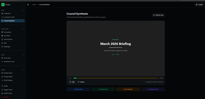Click the Net: +Rs.0 value
The width and height of the screenshot is (205, 99).
[115, 54]
